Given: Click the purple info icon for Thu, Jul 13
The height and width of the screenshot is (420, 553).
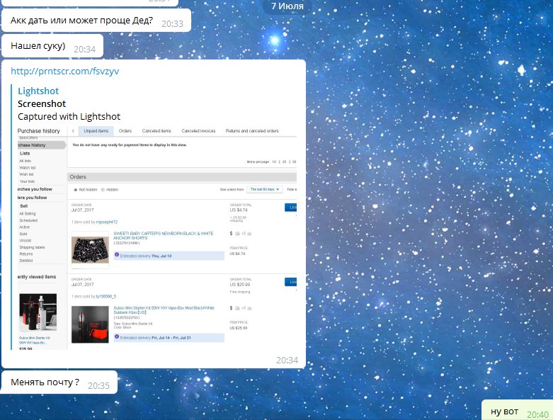Looking at the screenshot, I should coord(117,254).
